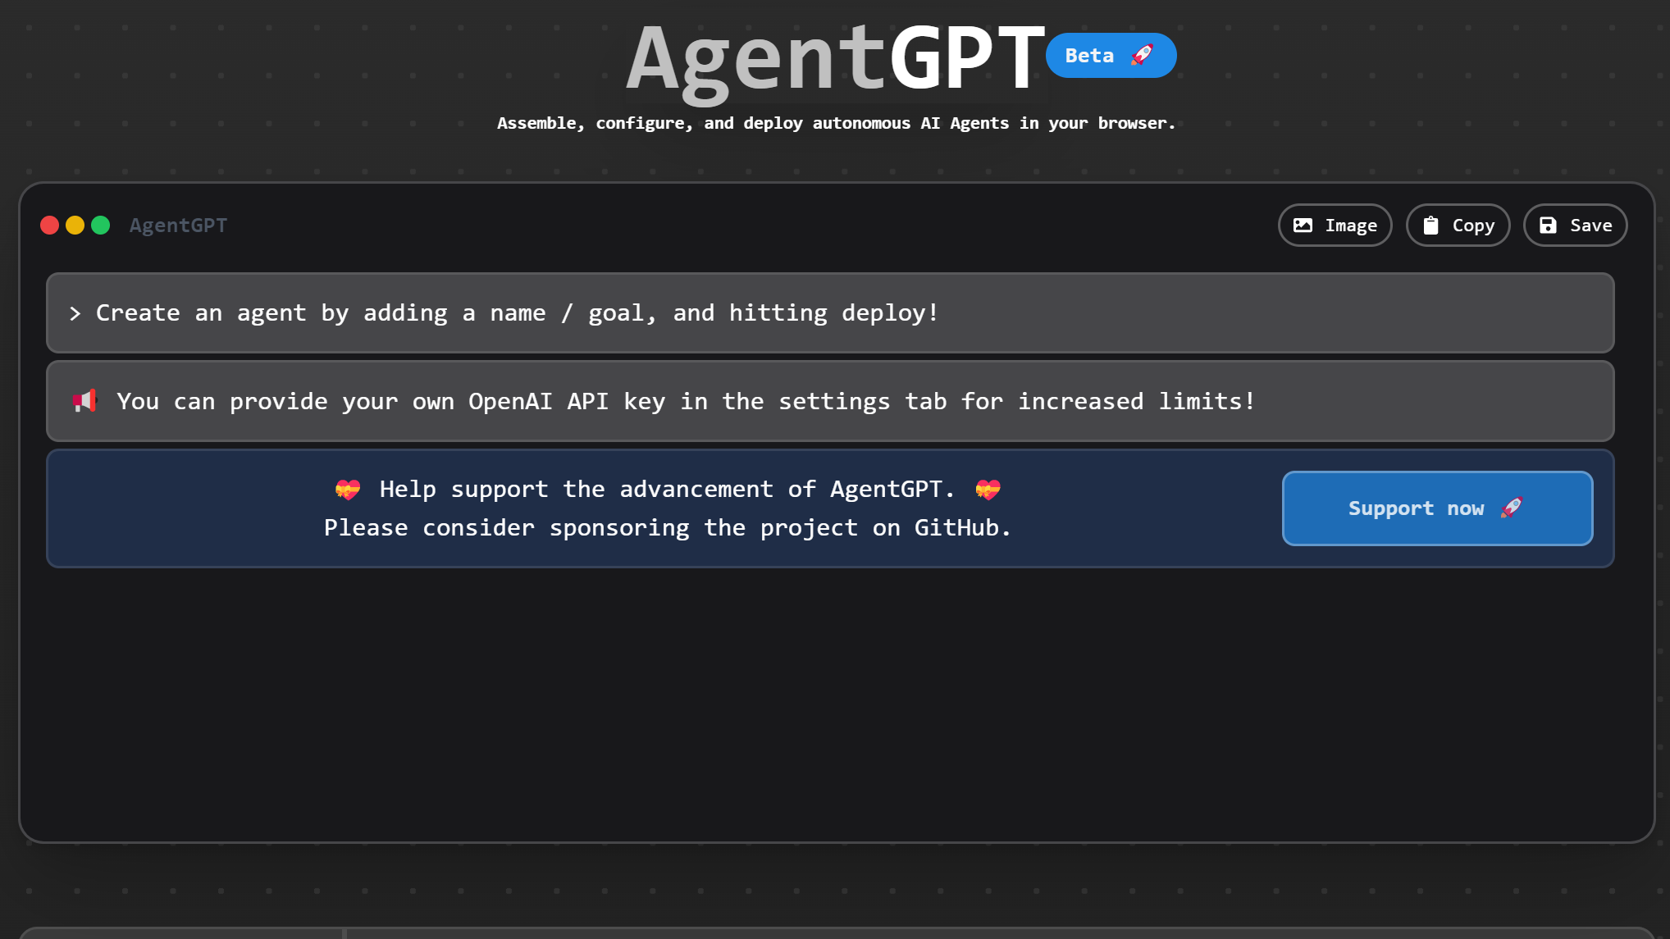The image size is (1670, 939).
Task: Click the heart emoji before 'Help support'
Action: (x=348, y=490)
